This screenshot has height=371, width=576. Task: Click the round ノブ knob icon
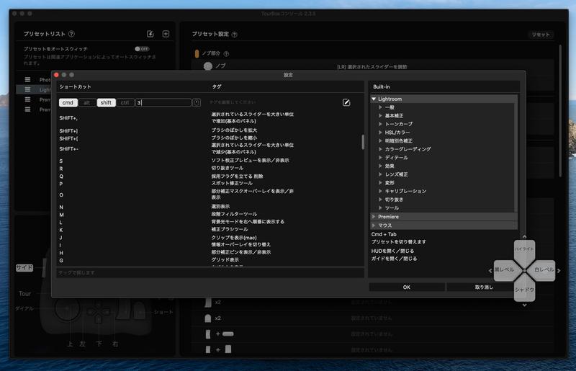click(208, 66)
